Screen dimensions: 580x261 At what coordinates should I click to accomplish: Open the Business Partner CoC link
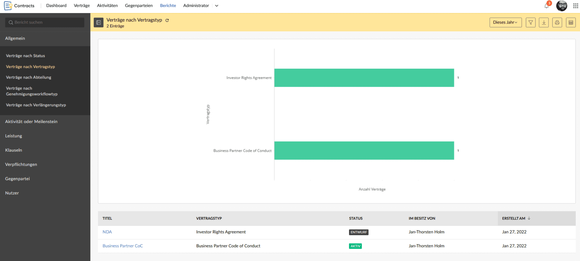123,246
